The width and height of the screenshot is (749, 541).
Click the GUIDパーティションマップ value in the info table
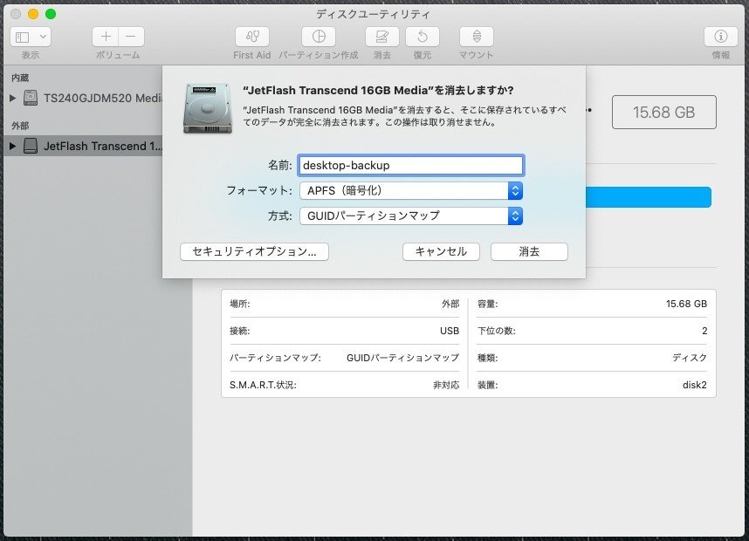click(x=402, y=358)
